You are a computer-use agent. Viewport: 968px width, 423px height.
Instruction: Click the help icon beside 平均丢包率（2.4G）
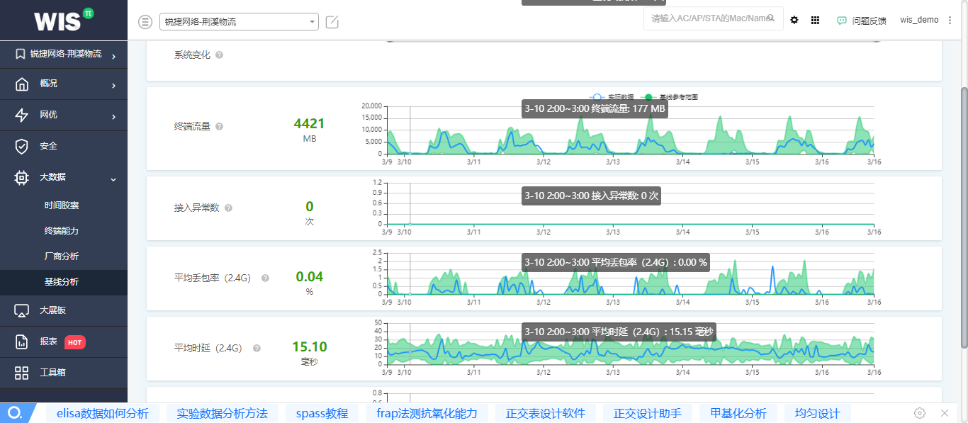265,278
